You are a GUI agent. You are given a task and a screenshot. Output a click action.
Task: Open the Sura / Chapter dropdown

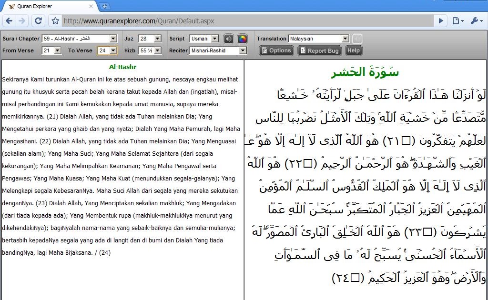coord(80,39)
